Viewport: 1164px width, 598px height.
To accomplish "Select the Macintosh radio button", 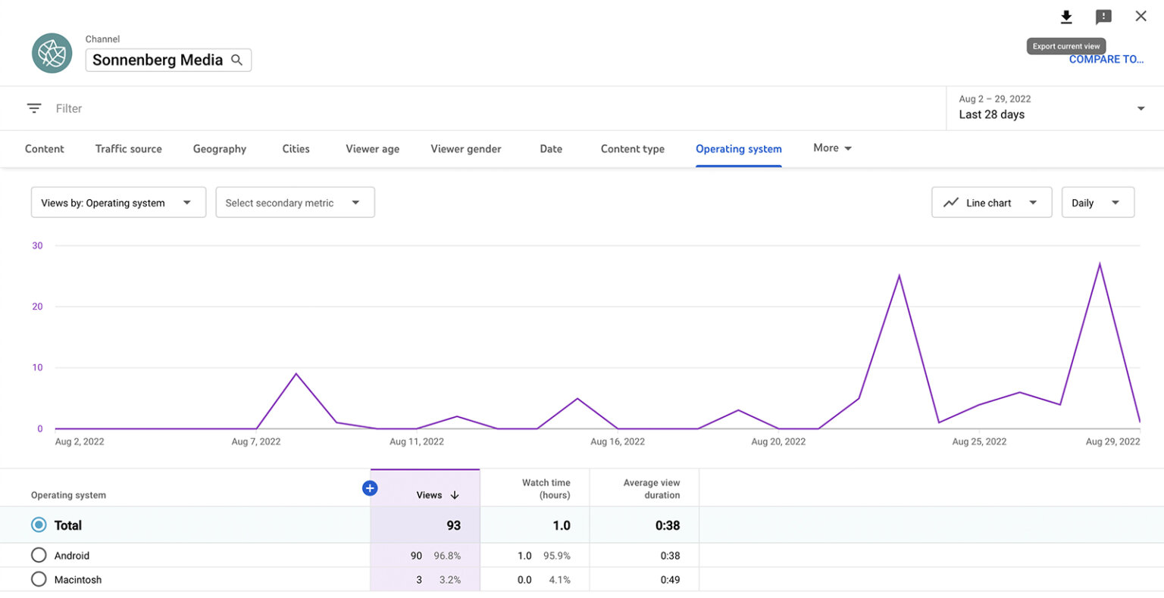I will (39, 579).
